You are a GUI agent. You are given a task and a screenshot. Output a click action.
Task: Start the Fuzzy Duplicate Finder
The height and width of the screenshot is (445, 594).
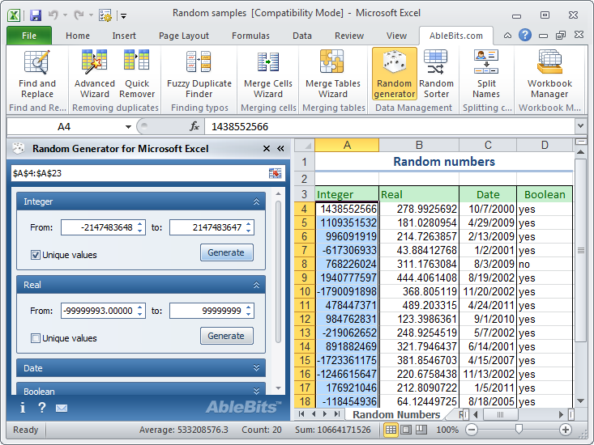[x=199, y=74]
